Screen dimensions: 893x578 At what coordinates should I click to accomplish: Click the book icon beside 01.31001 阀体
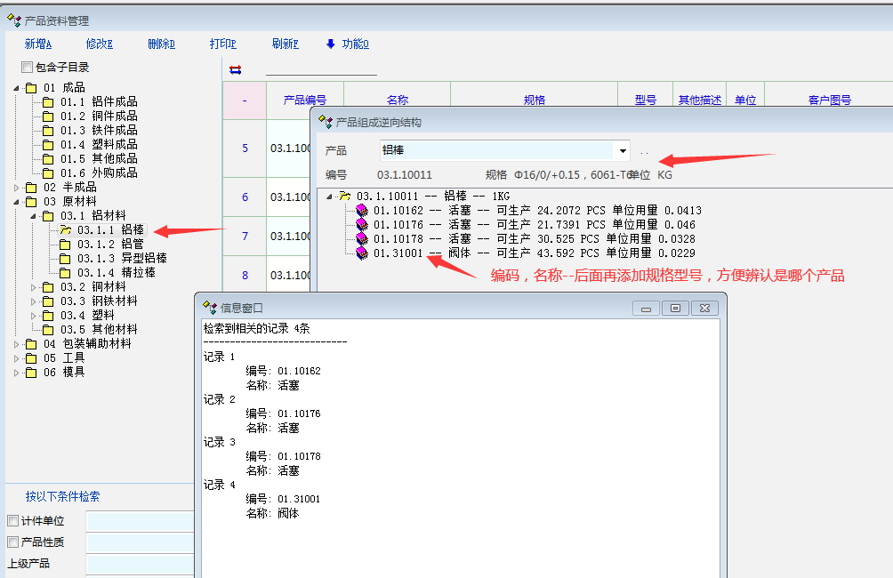pos(362,253)
